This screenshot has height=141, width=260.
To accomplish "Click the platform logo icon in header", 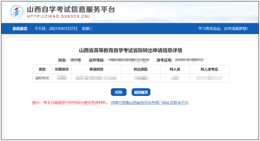I will click(17, 12).
